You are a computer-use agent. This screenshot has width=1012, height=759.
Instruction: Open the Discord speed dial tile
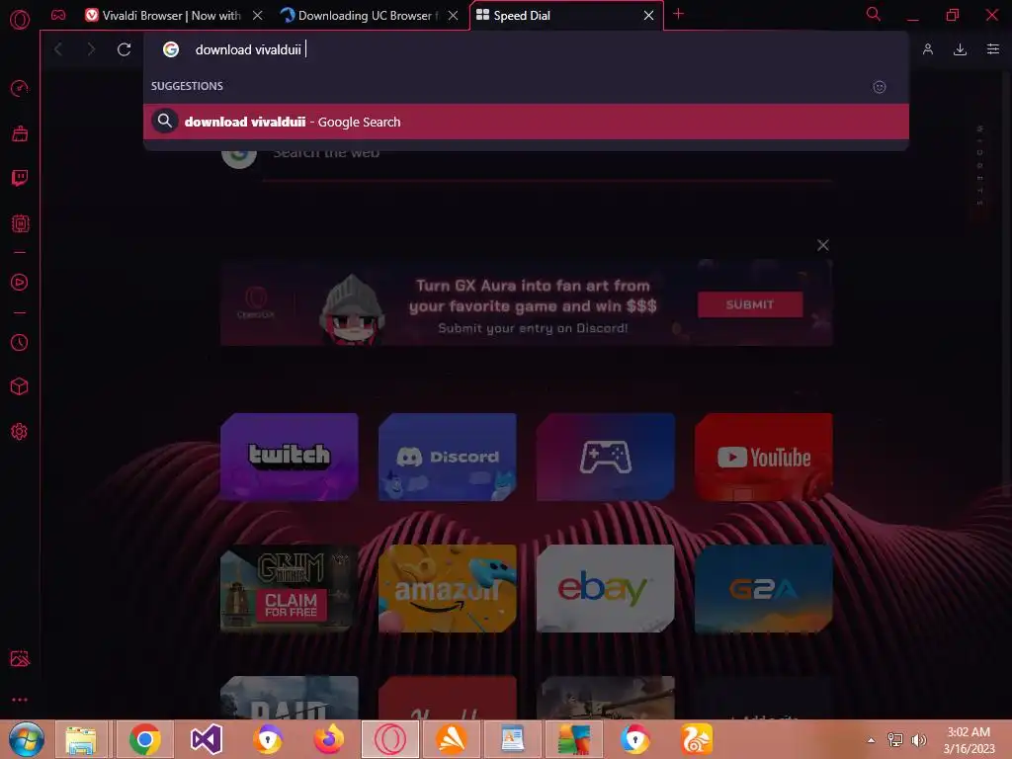[448, 457]
